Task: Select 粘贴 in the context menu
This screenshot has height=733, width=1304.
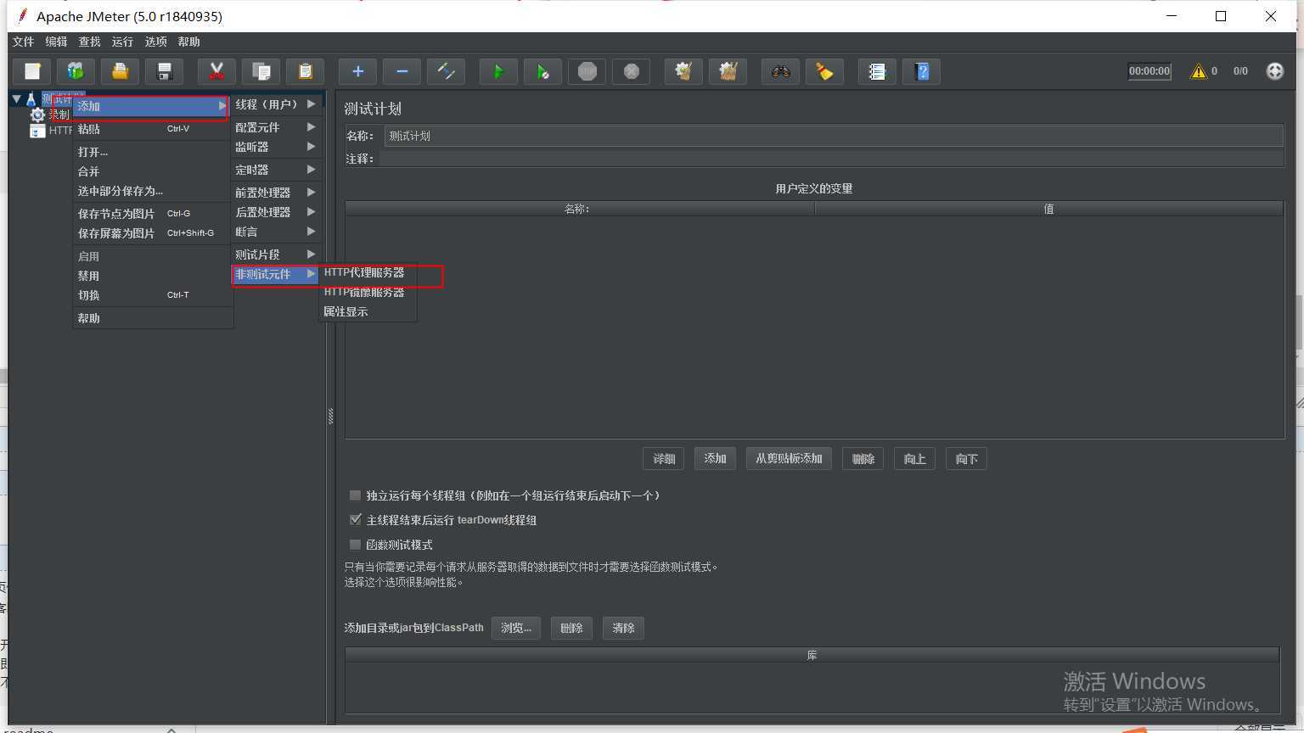Action: (x=152, y=129)
